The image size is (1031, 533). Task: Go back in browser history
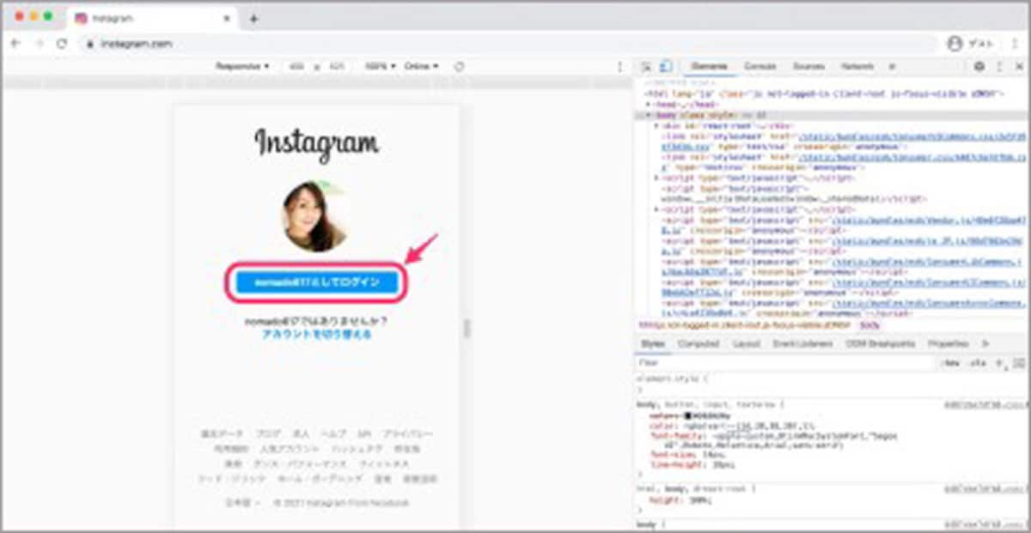[x=15, y=43]
